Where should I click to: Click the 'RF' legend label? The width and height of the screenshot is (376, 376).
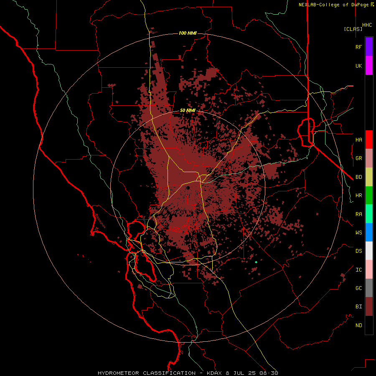point(358,47)
